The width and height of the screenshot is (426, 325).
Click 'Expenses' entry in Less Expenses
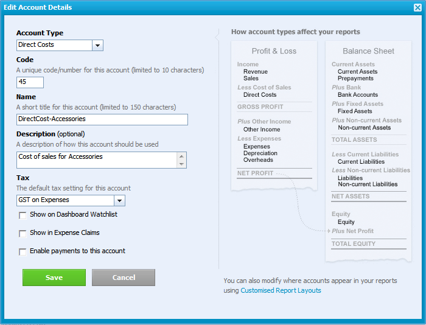256,147
